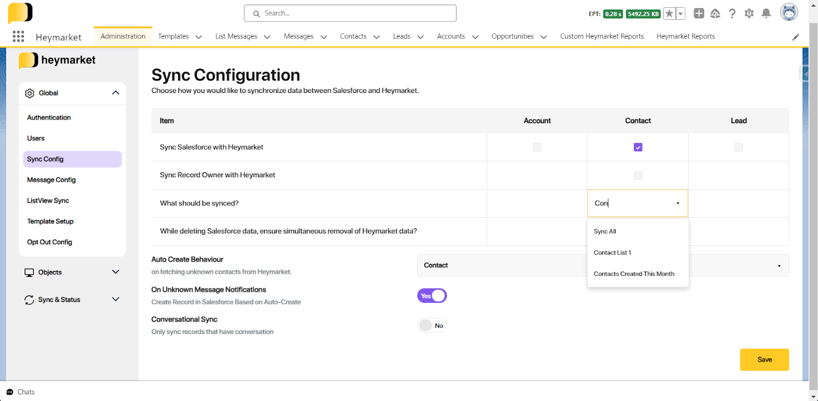Click the EPT 0.28 s badge
This screenshot has height=401, width=818.
click(x=612, y=14)
